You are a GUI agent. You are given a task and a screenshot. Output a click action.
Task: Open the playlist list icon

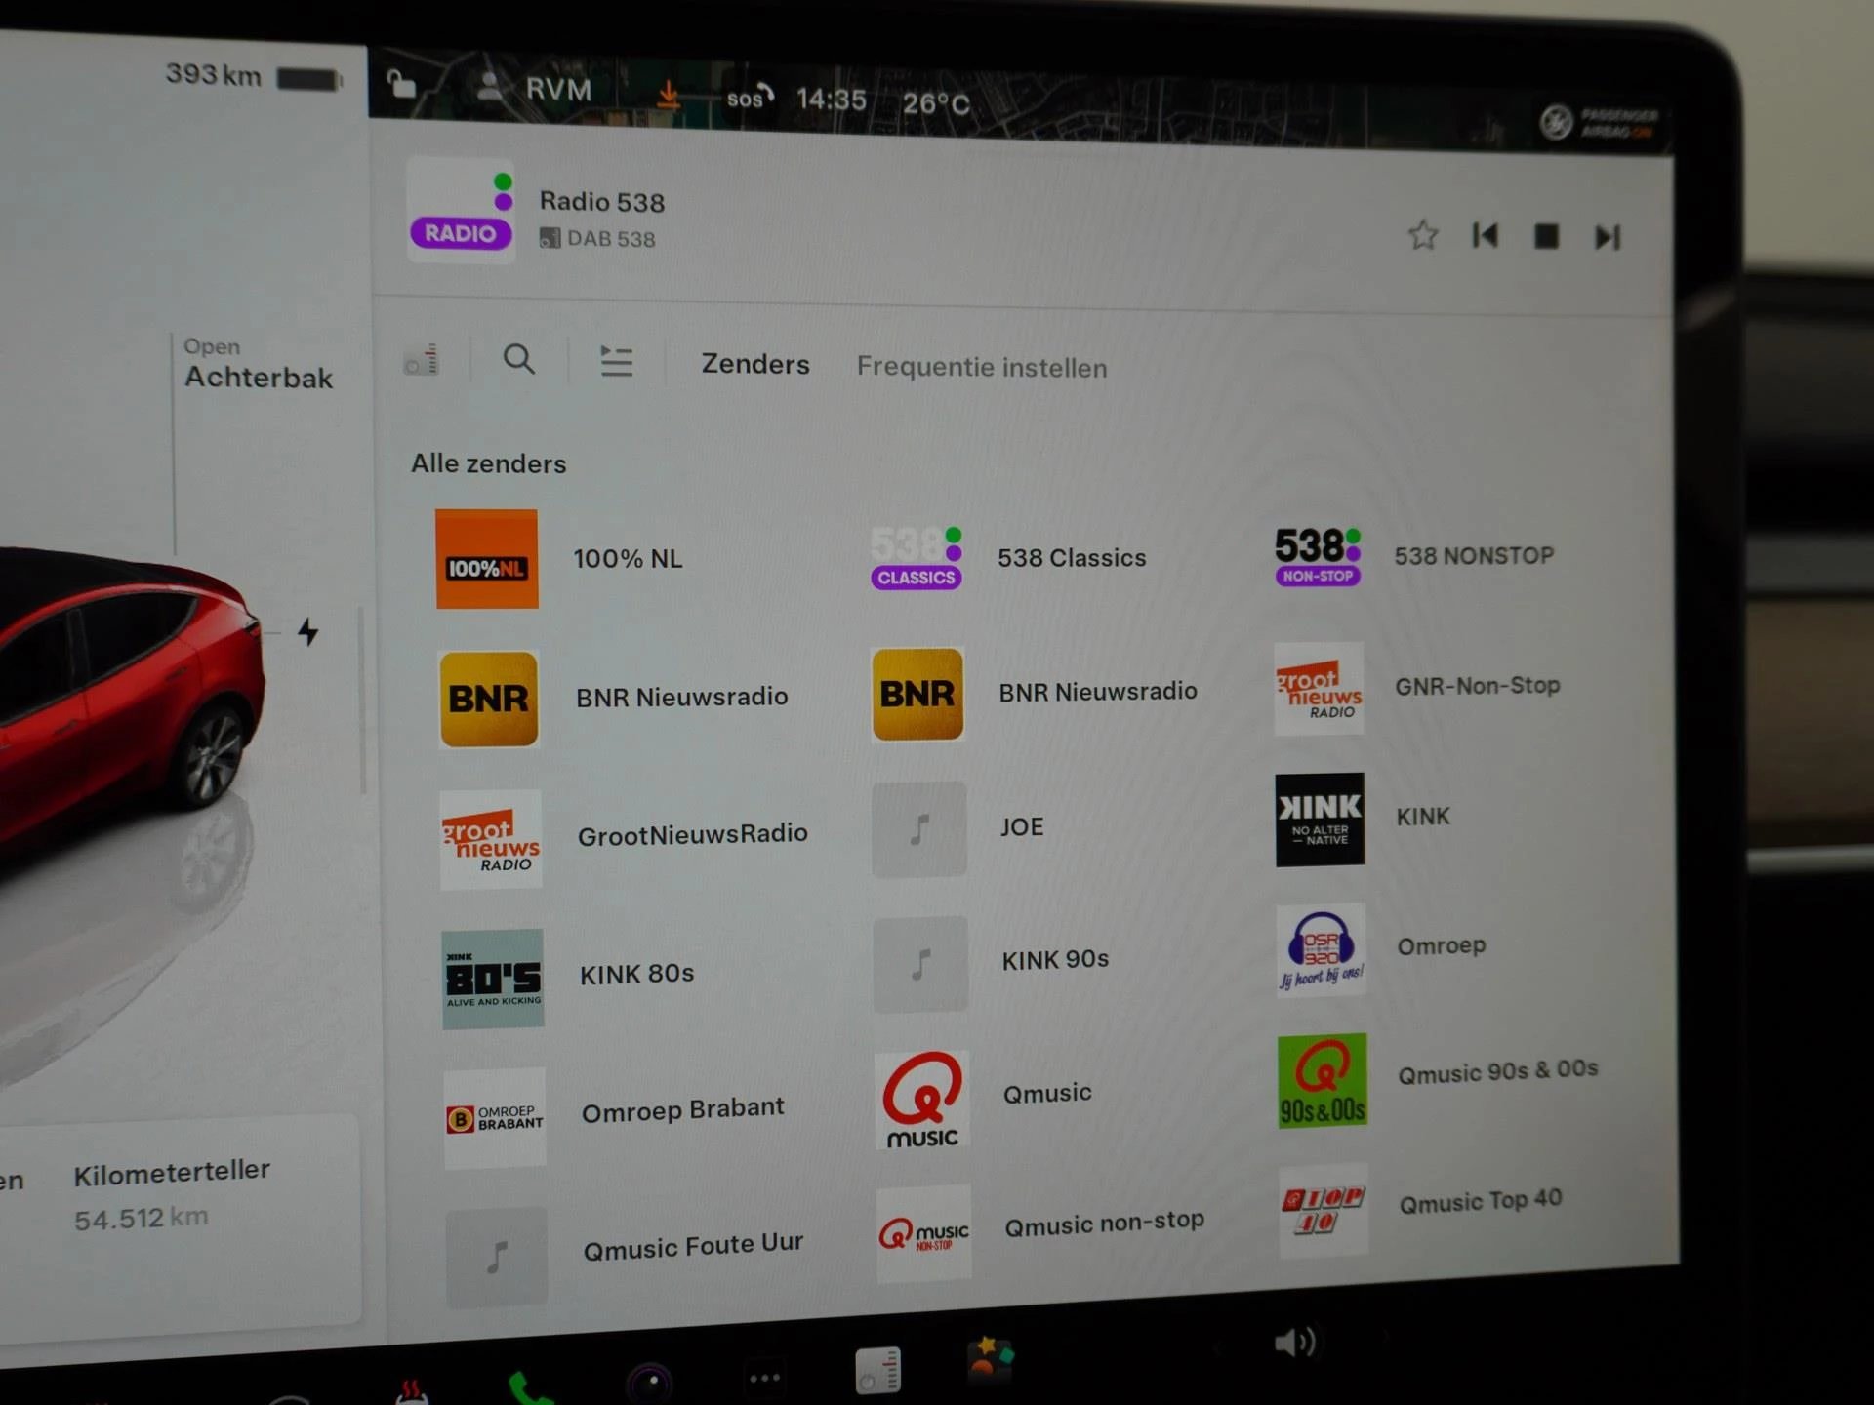click(x=616, y=362)
